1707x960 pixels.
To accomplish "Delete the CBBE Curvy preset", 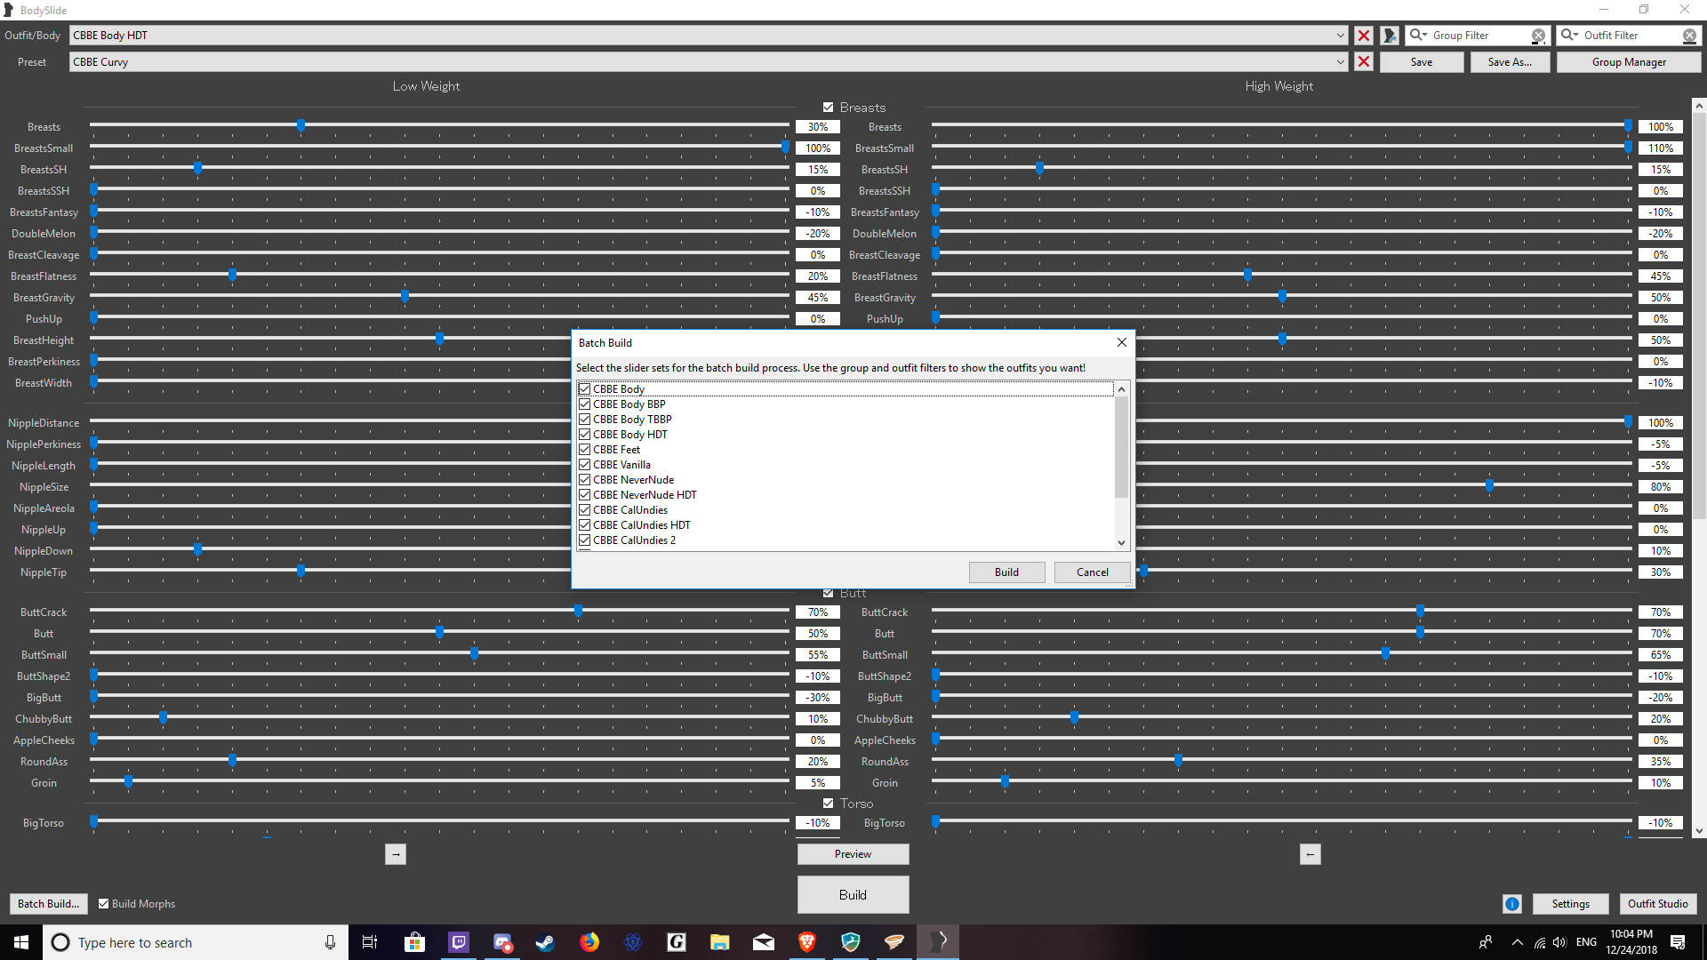I will tap(1364, 62).
